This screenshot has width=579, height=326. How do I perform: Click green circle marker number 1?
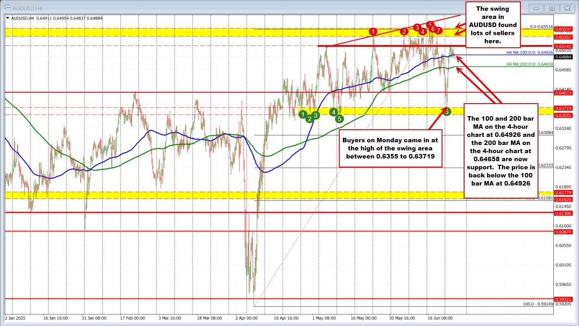click(303, 114)
